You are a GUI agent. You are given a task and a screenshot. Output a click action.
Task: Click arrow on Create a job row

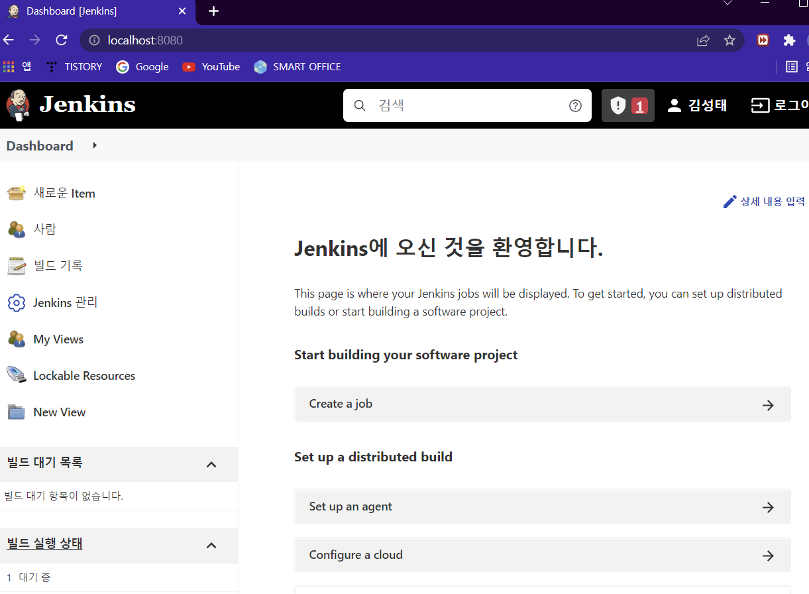point(768,405)
